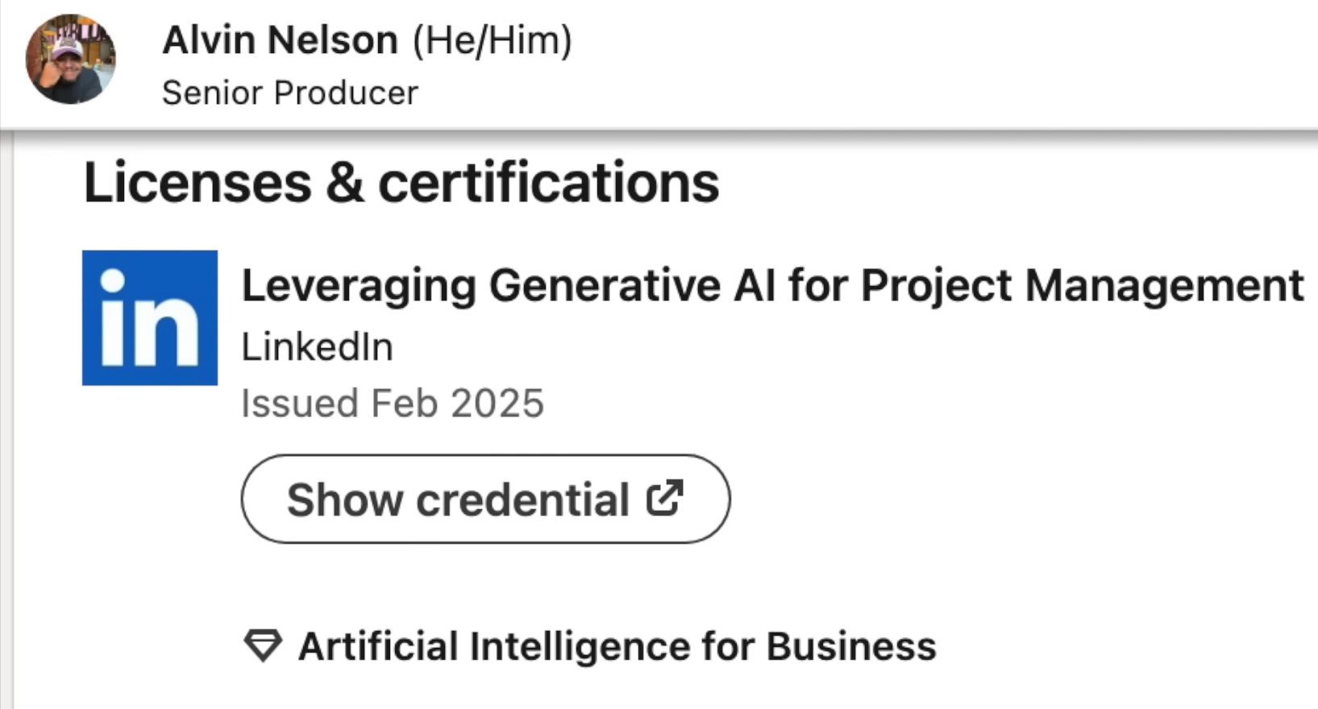Viewport: 1318px width, 709px height.
Task: Select the Senior Producer headline text
Action: [289, 93]
